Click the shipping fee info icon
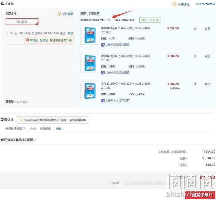 pos(203,158)
